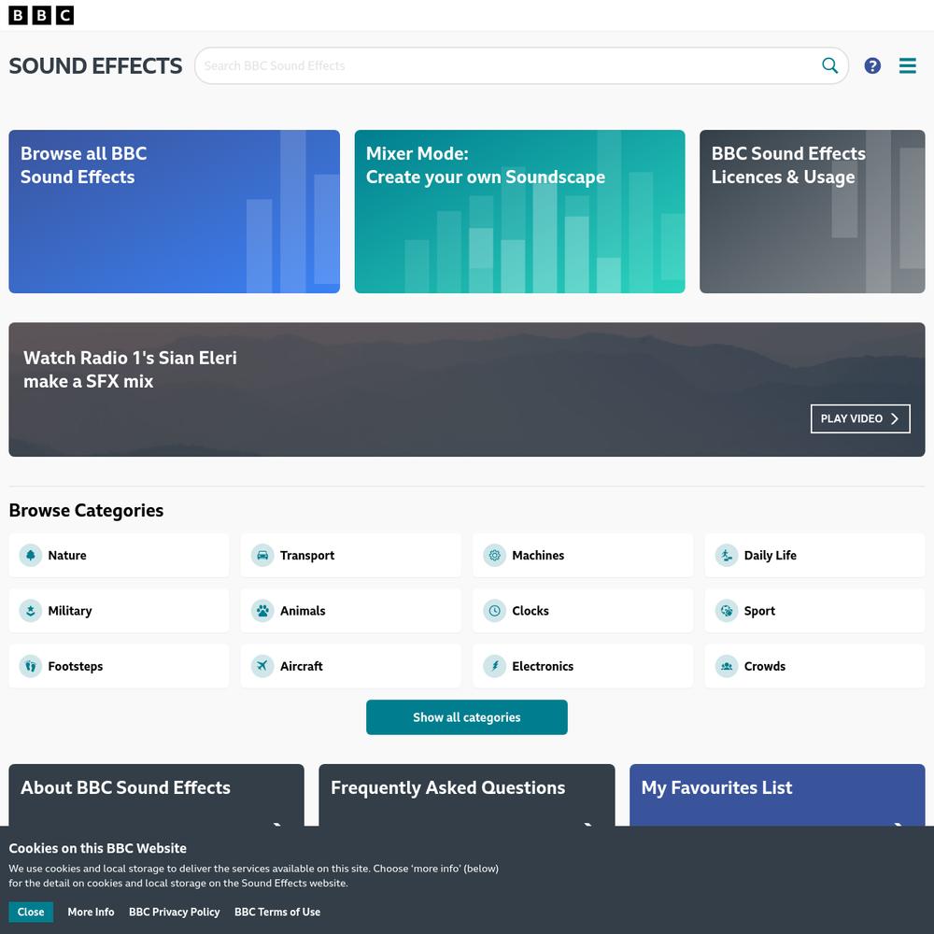
Task: Click the Footsteps feet icon
Action: pyautogui.click(x=31, y=666)
